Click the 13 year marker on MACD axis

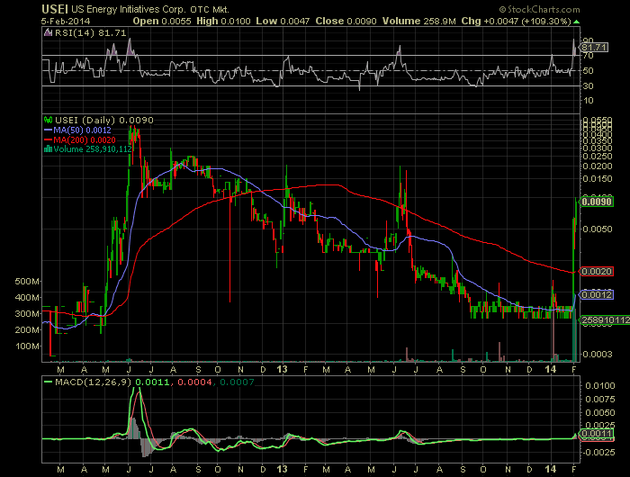click(283, 469)
